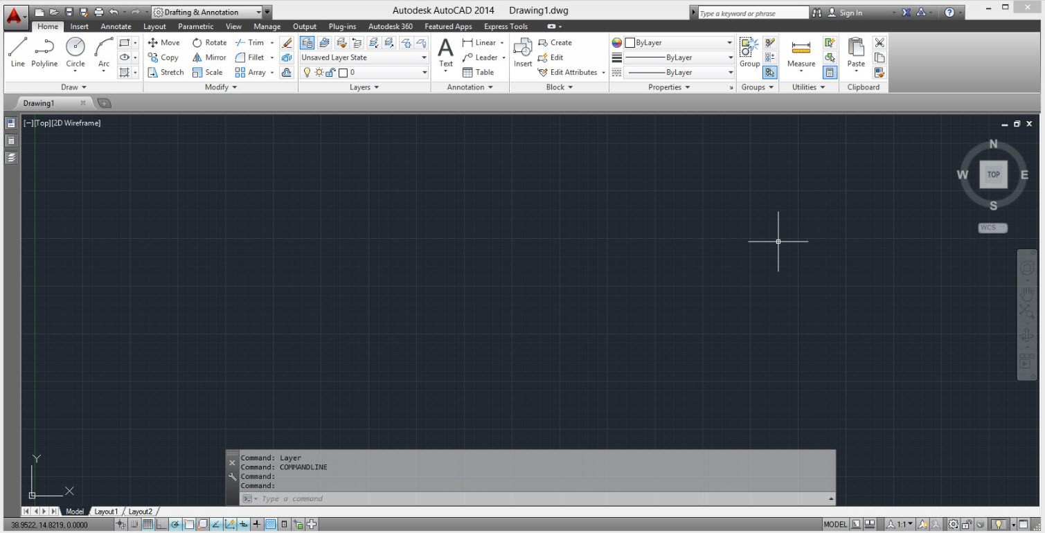Select the Line drawing tool
1045x533 pixels.
18,53
